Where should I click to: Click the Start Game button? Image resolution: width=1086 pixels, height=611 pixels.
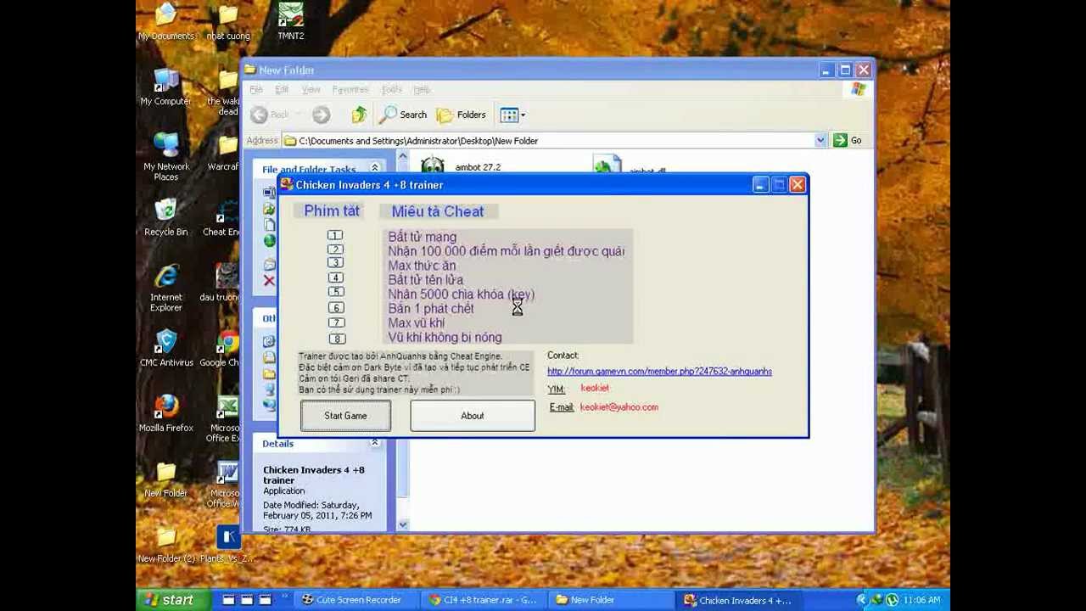(x=345, y=416)
